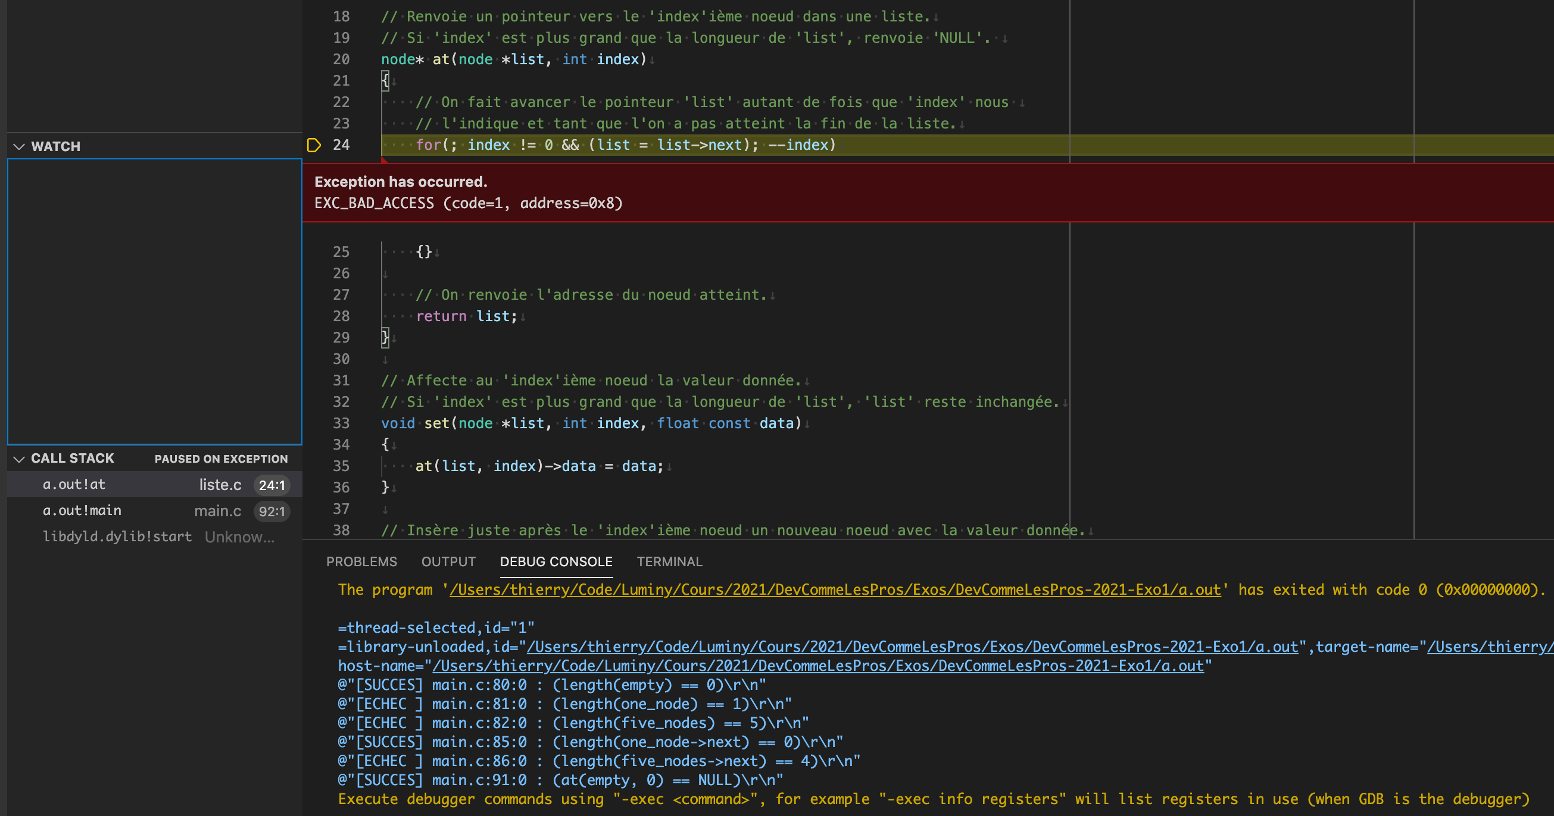The height and width of the screenshot is (816, 1554).
Task: Toggle a breakpoint beside line 33
Action: [x=313, y=423]
